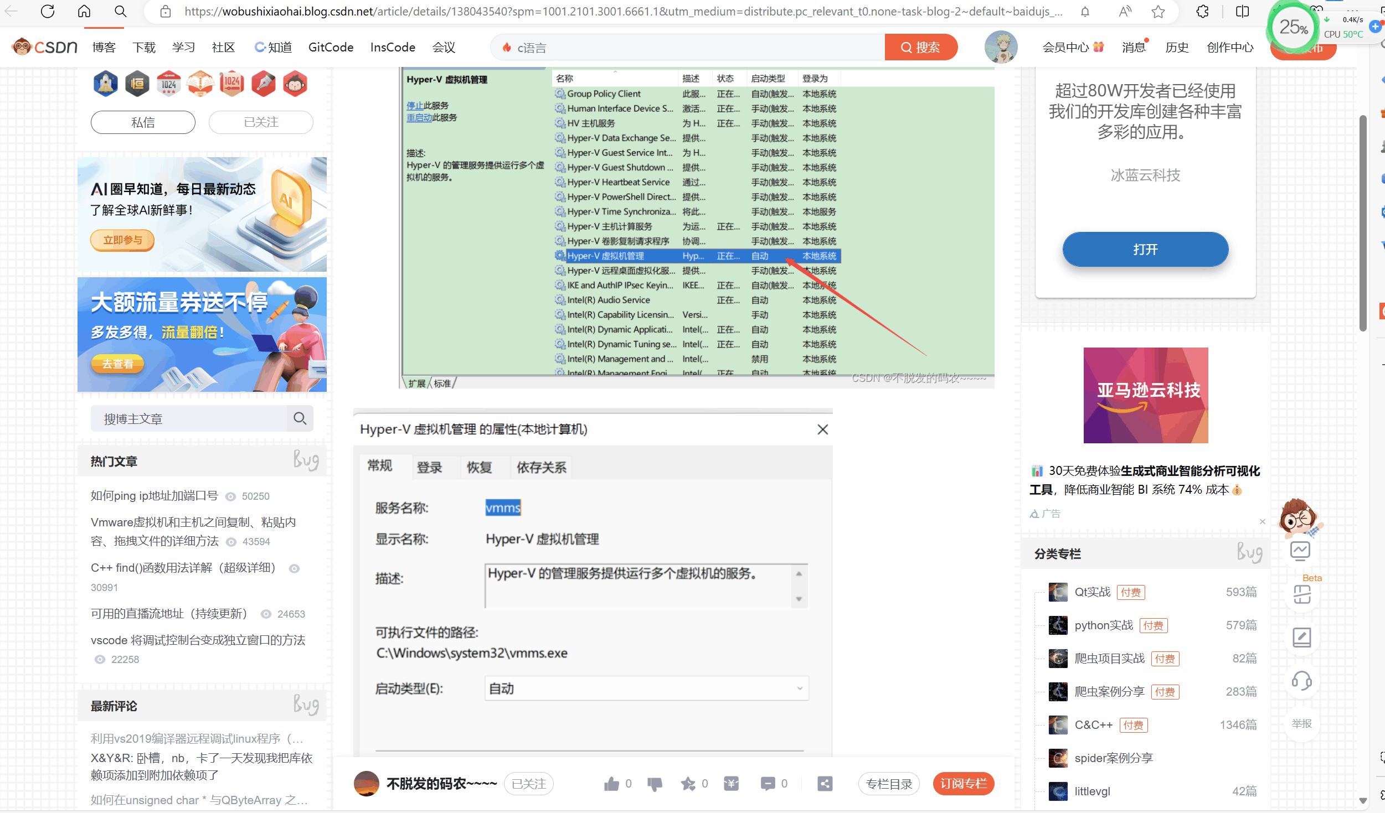This screenshot has height=813, width=1385.
Task: Click 去查看 on the traffic coupon banner
Action: [117, 364]
